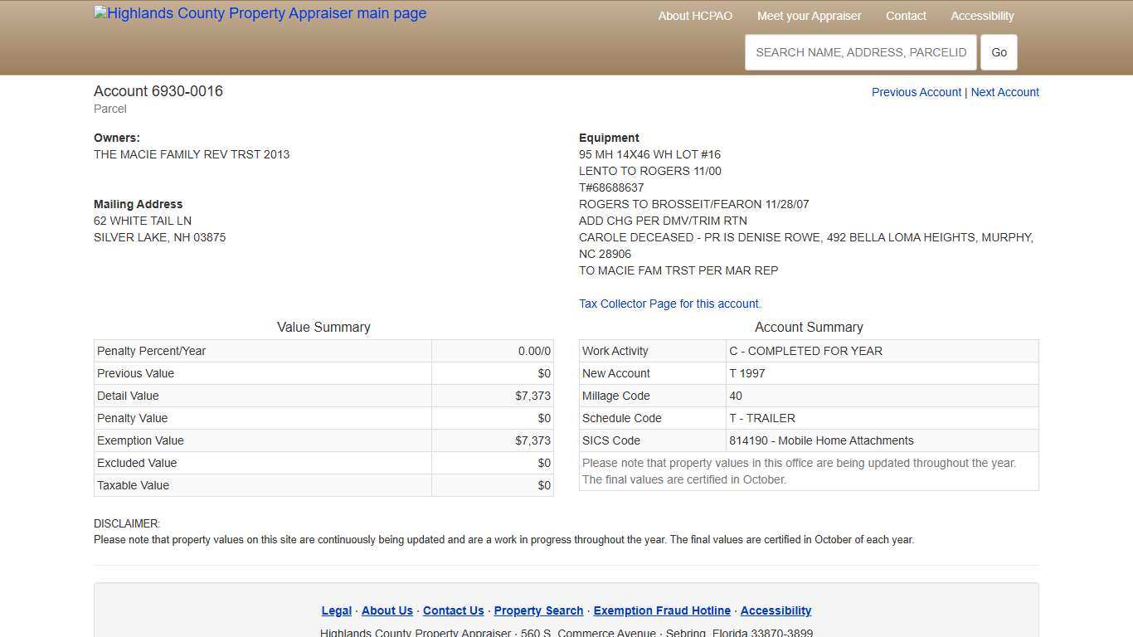Click inside the search field
The height and width of the screenshot is (637, 1133).
(861, 51)
